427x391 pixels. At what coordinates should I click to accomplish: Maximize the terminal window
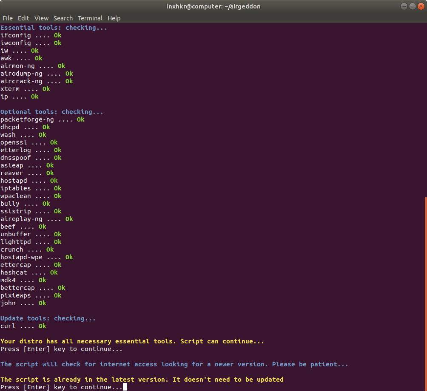412,6
